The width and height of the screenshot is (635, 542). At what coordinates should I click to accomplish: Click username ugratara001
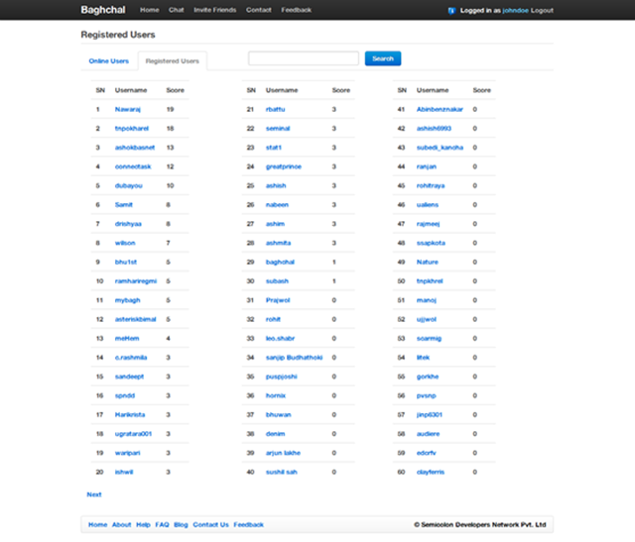[133, 434]
